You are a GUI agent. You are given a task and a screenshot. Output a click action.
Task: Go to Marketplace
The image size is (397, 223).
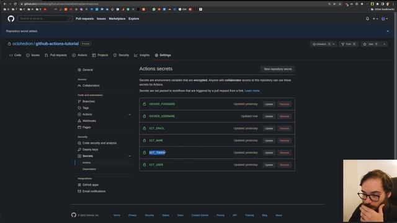pyautogui.click(x=117, y=19)
